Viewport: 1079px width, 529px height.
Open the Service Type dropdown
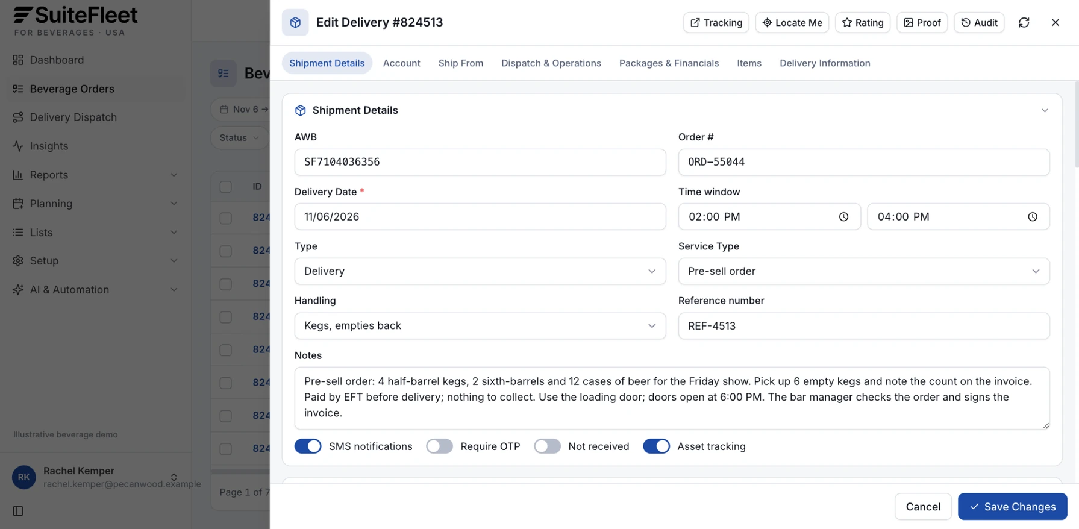(x=864, y=271)
